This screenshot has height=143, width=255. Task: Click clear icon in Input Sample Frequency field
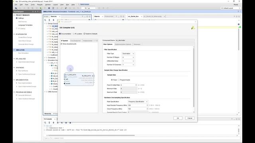pos(147,105)
